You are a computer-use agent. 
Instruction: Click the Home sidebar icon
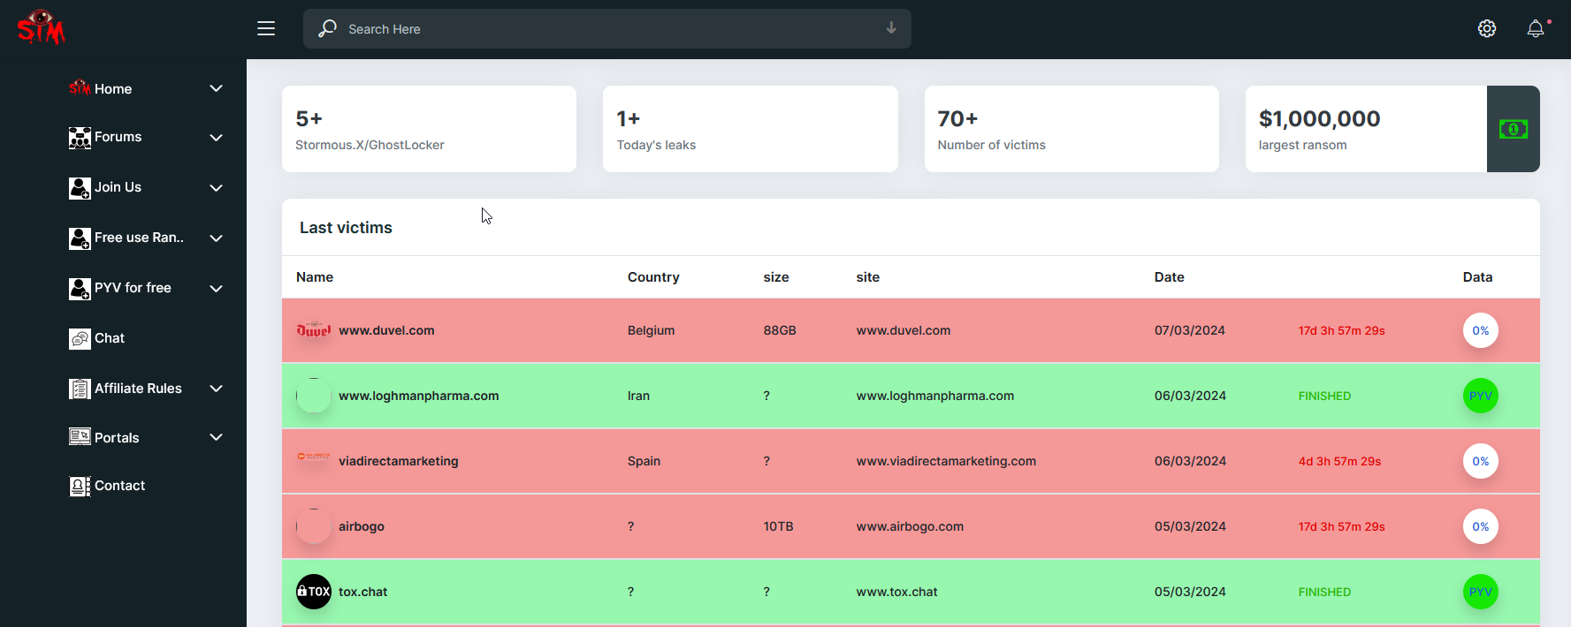point(80,88)
